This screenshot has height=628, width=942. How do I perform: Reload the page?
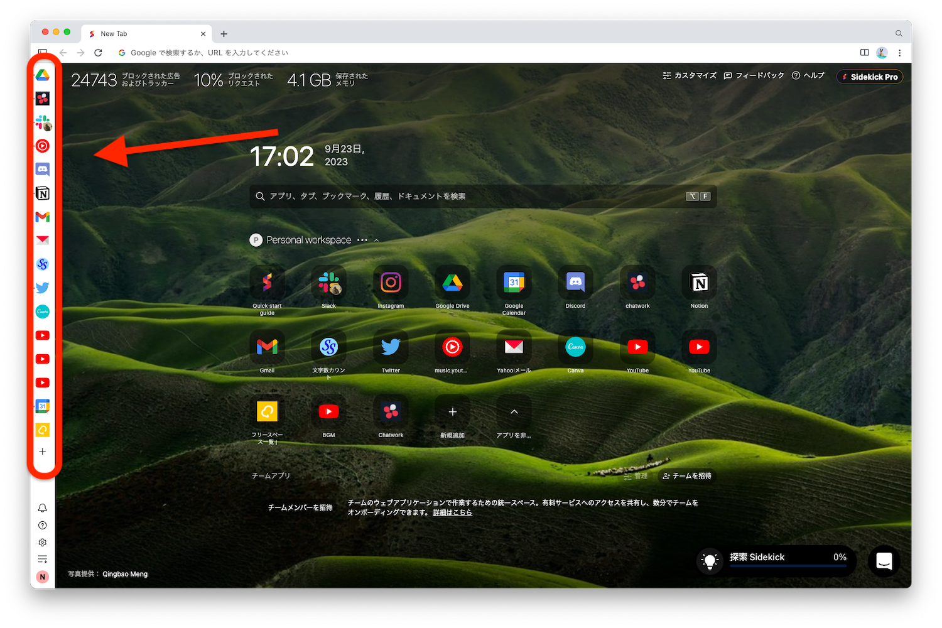[x=98, y=53]
